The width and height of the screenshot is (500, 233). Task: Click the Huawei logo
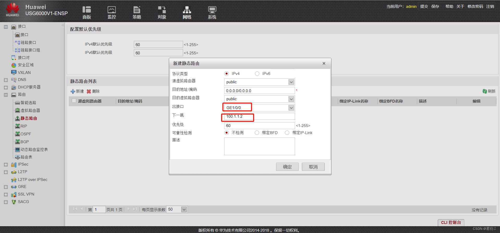pos(12,10)
